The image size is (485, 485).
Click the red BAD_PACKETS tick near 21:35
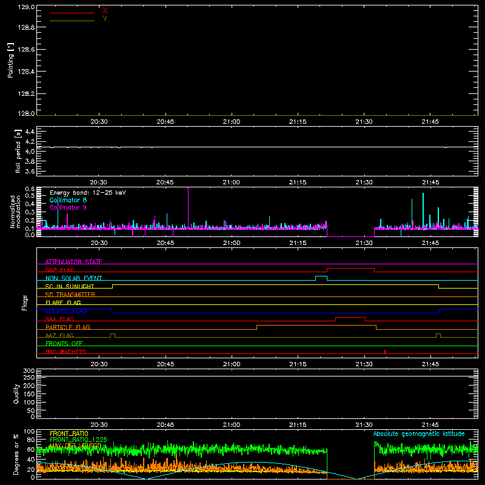[385, 352]
